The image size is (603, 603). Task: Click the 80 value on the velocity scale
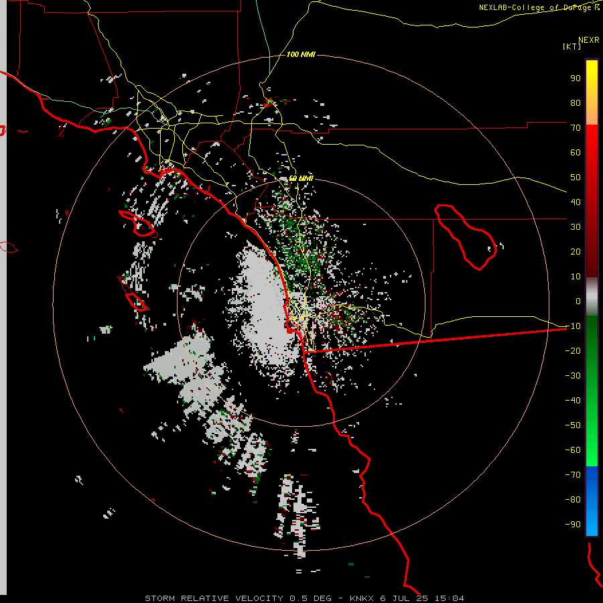click(576, 103)
